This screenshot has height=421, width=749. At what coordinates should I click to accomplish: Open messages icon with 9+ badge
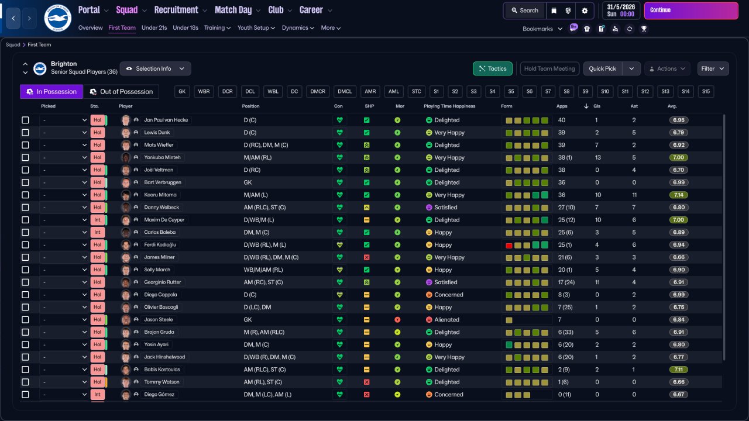click(573, 28)
